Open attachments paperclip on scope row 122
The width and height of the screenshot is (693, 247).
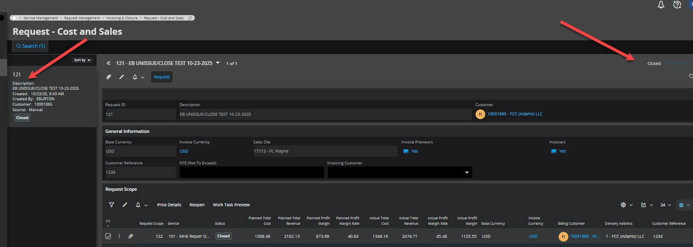tap(131, 237)
